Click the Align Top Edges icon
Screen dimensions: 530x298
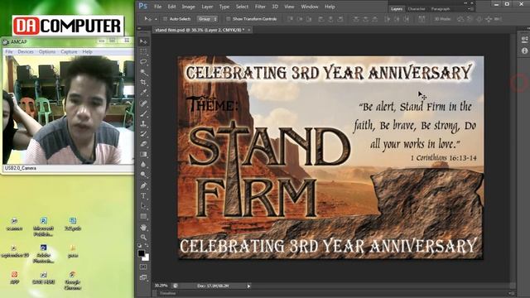tap(290, 19)
